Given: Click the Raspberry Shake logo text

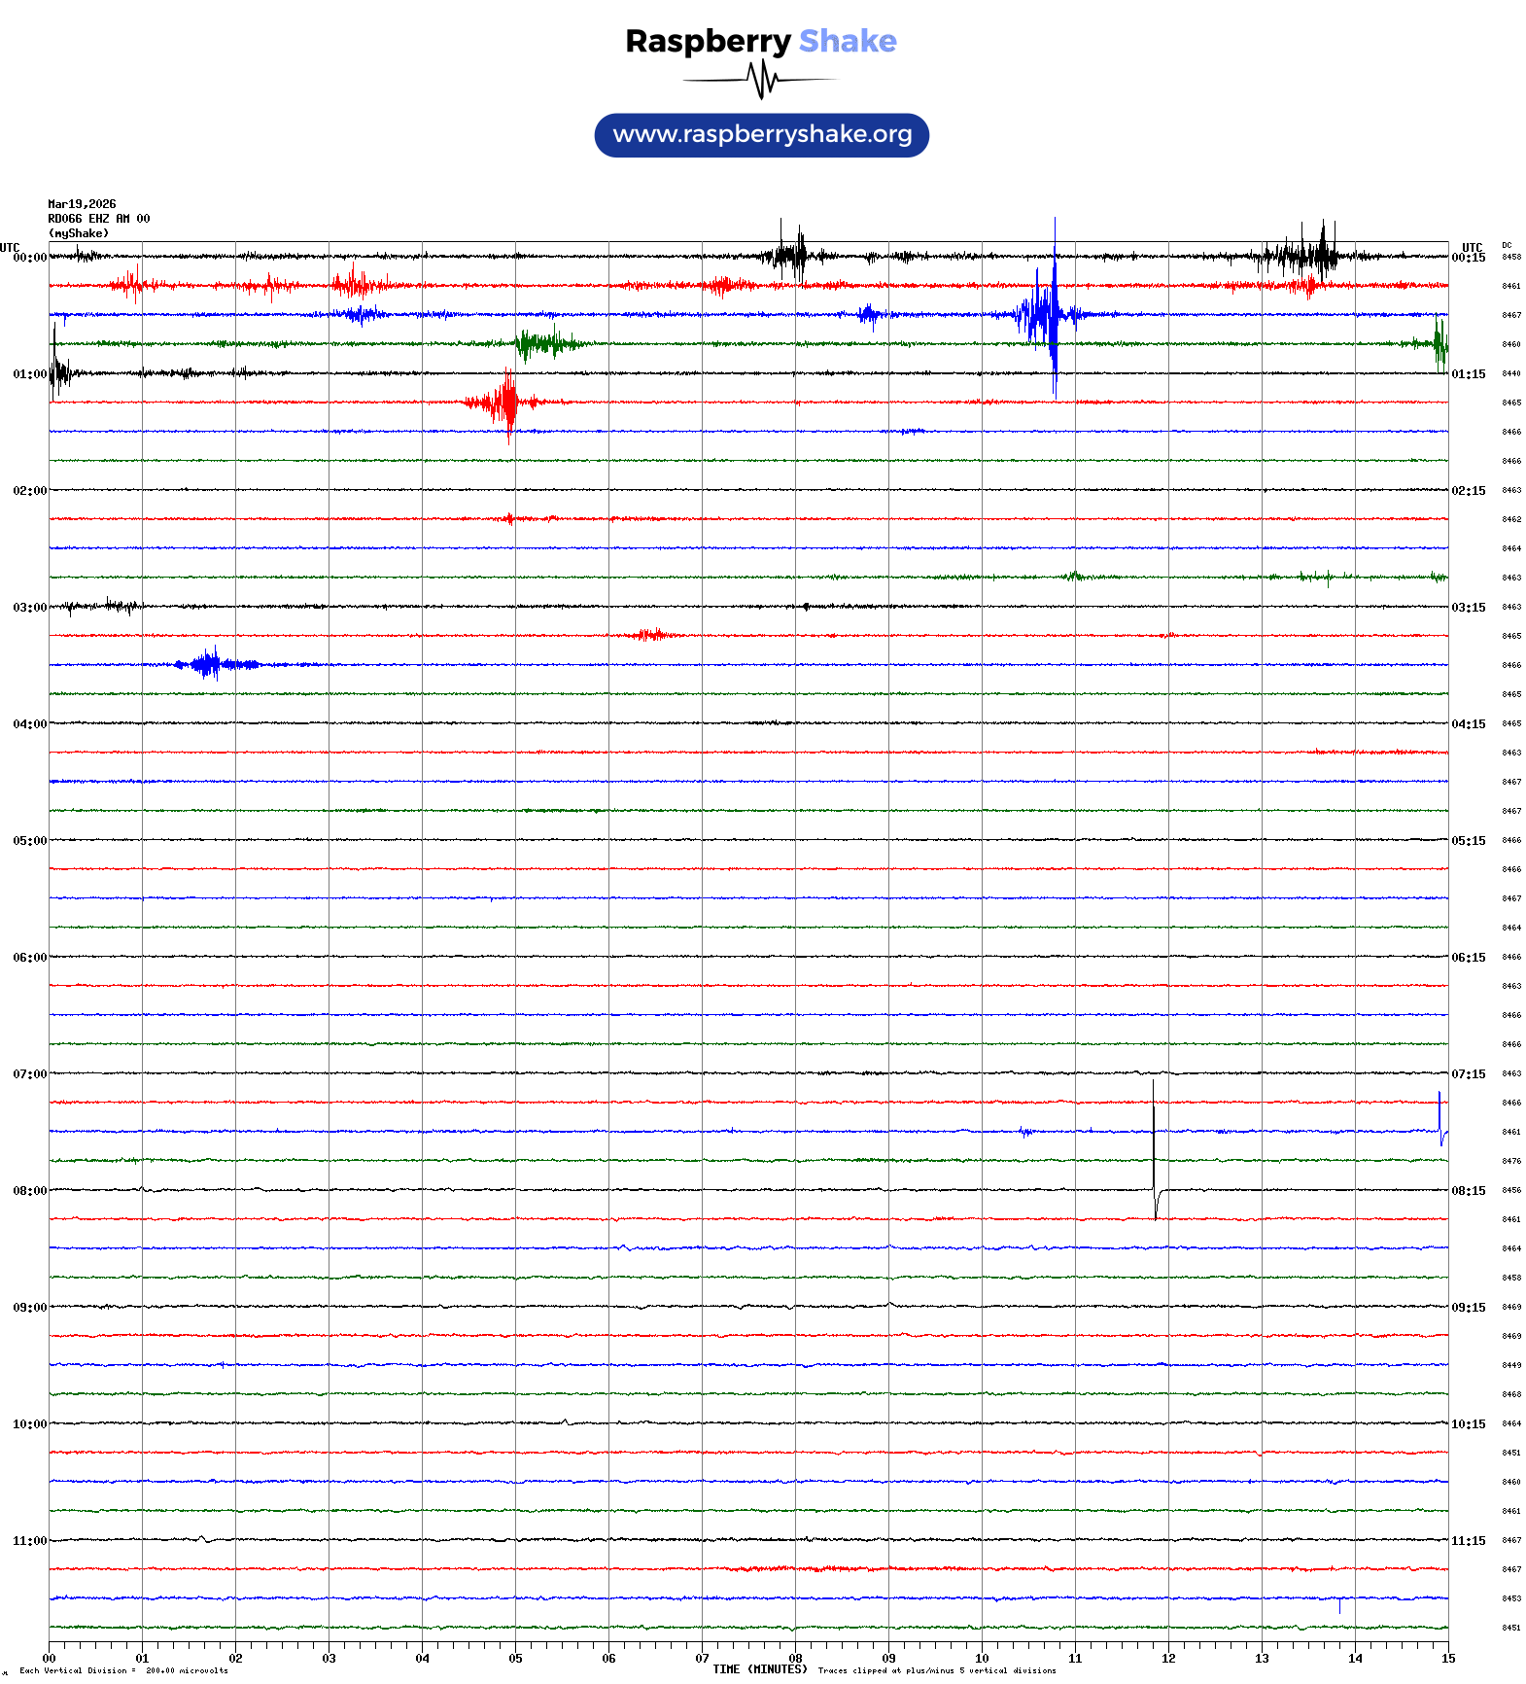Looking at the screenshot, I should tap(760, 42).
